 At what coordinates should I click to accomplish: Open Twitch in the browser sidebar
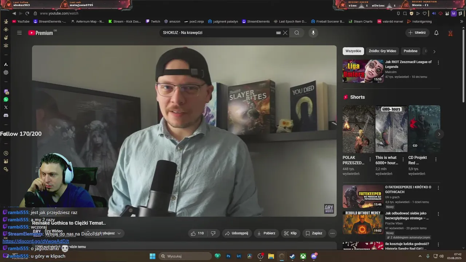pos(6,92)
